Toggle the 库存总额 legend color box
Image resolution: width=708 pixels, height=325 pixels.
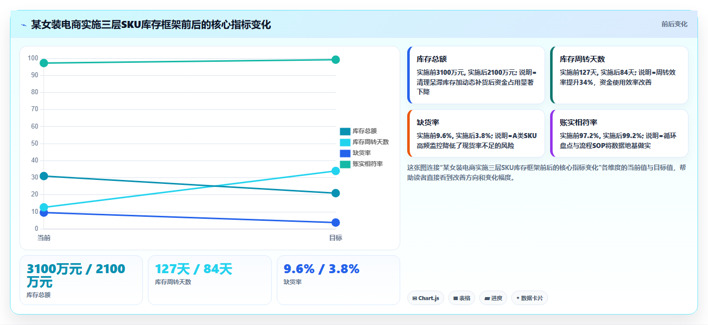(x=345, y=131)
